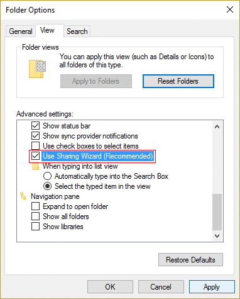Click the scroll up arrow in Advanced settings

click(217, 127)
